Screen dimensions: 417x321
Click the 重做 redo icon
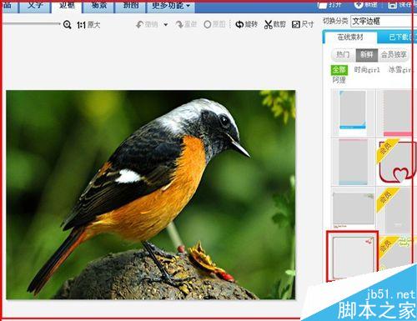click(x=179, y=25)
